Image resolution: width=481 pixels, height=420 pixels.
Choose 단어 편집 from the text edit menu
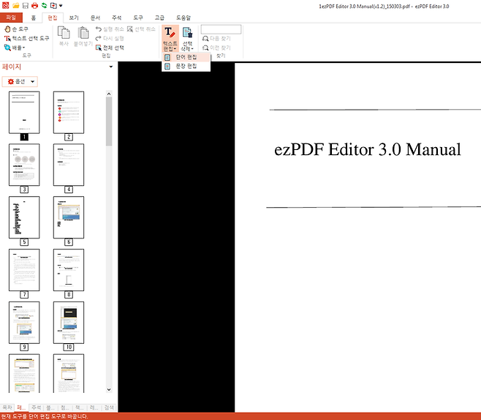pos(186,57)
